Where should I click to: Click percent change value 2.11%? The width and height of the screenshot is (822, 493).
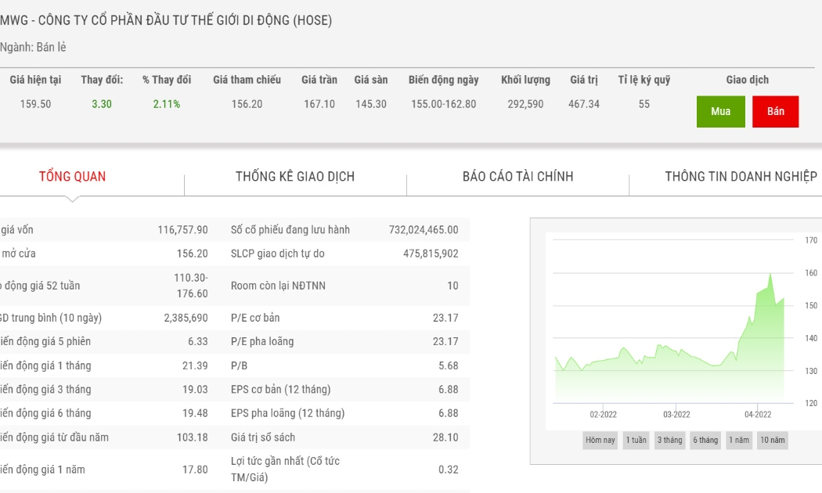[167, 104]
